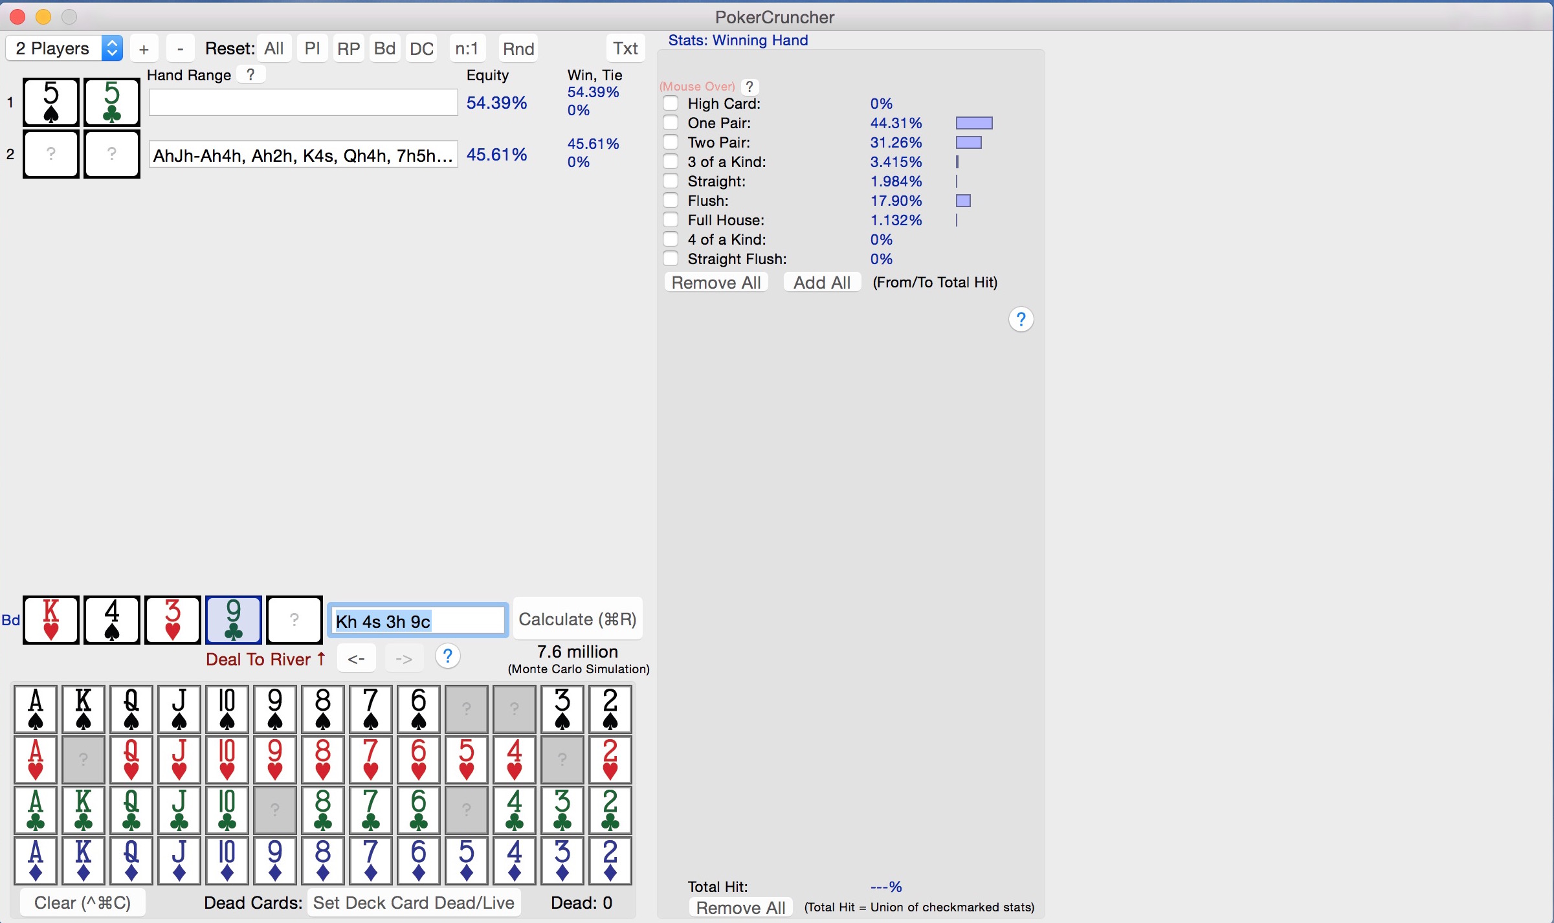Select the 3 of hearts board card
Viewport: 1554px width, 923px height.
click(x=173, y=620)
